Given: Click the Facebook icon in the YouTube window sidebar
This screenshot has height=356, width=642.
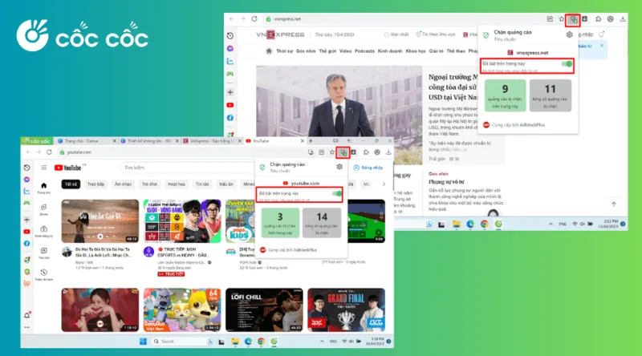Looking at the screenshot, I should pos(26,244).
